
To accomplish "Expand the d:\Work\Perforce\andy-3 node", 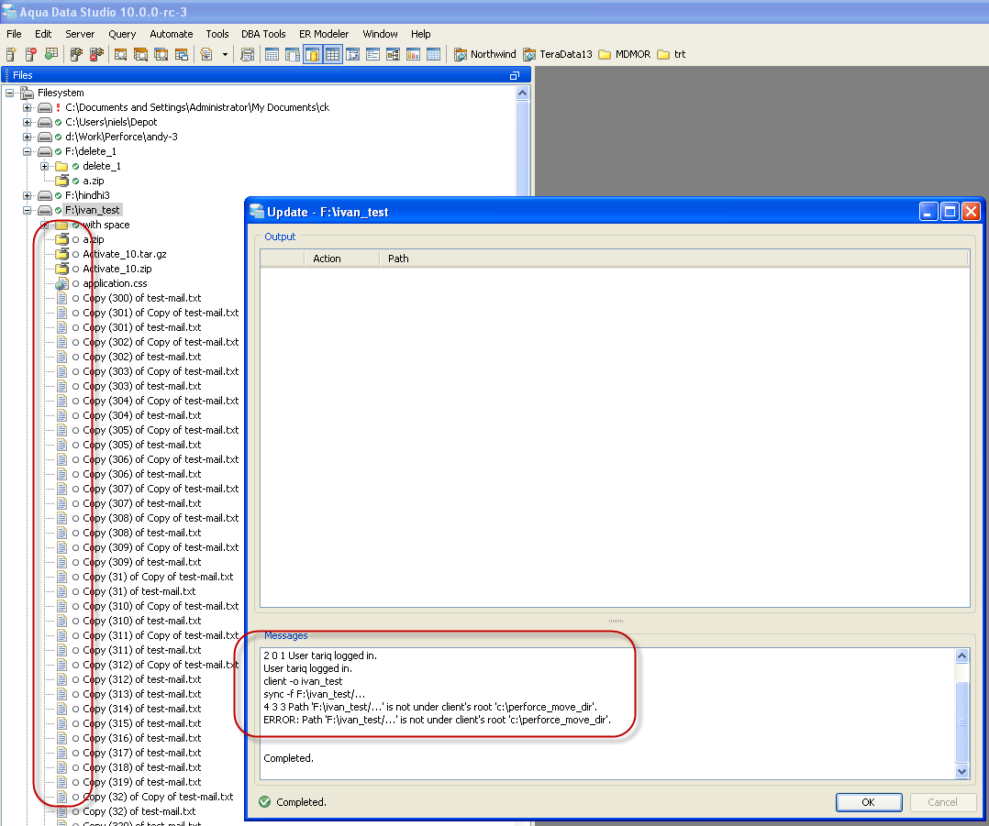I will pyautogui.click(x=28, y=137).
